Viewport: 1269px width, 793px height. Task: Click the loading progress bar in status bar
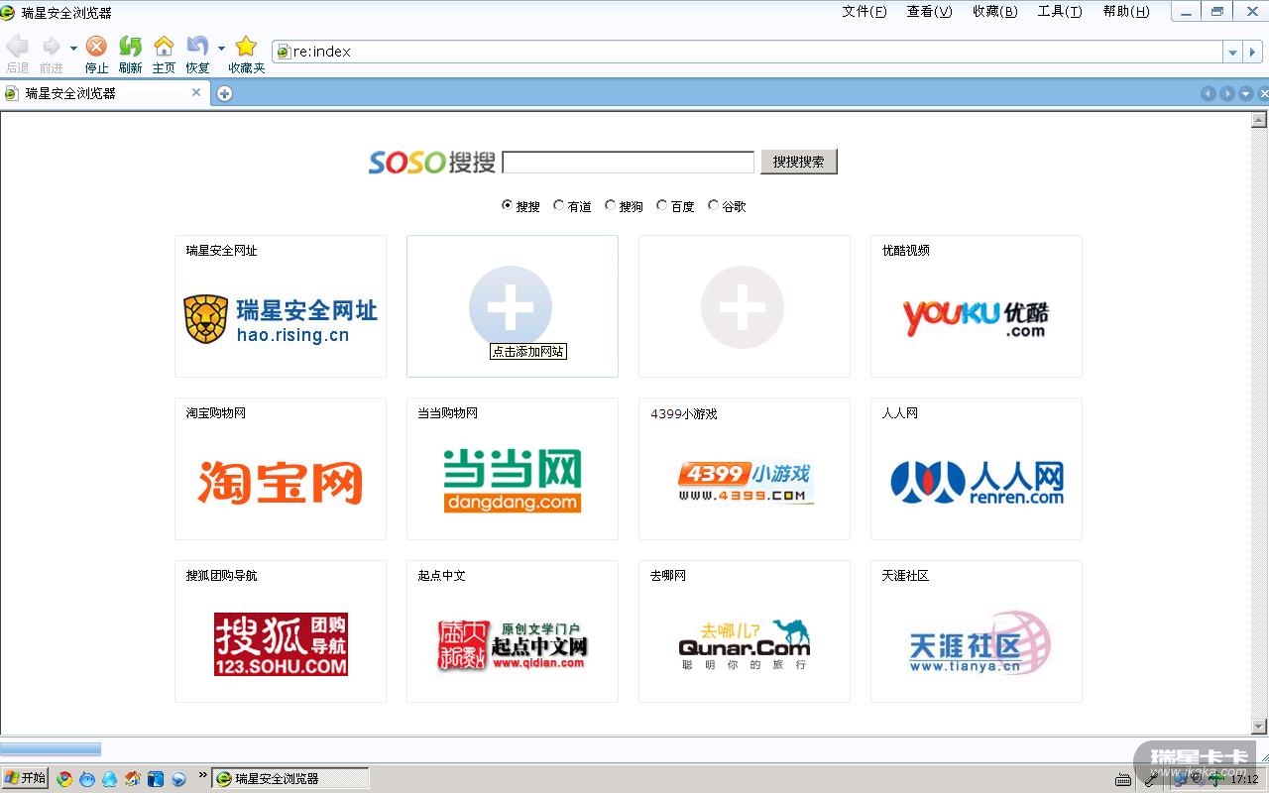point(51,749)
